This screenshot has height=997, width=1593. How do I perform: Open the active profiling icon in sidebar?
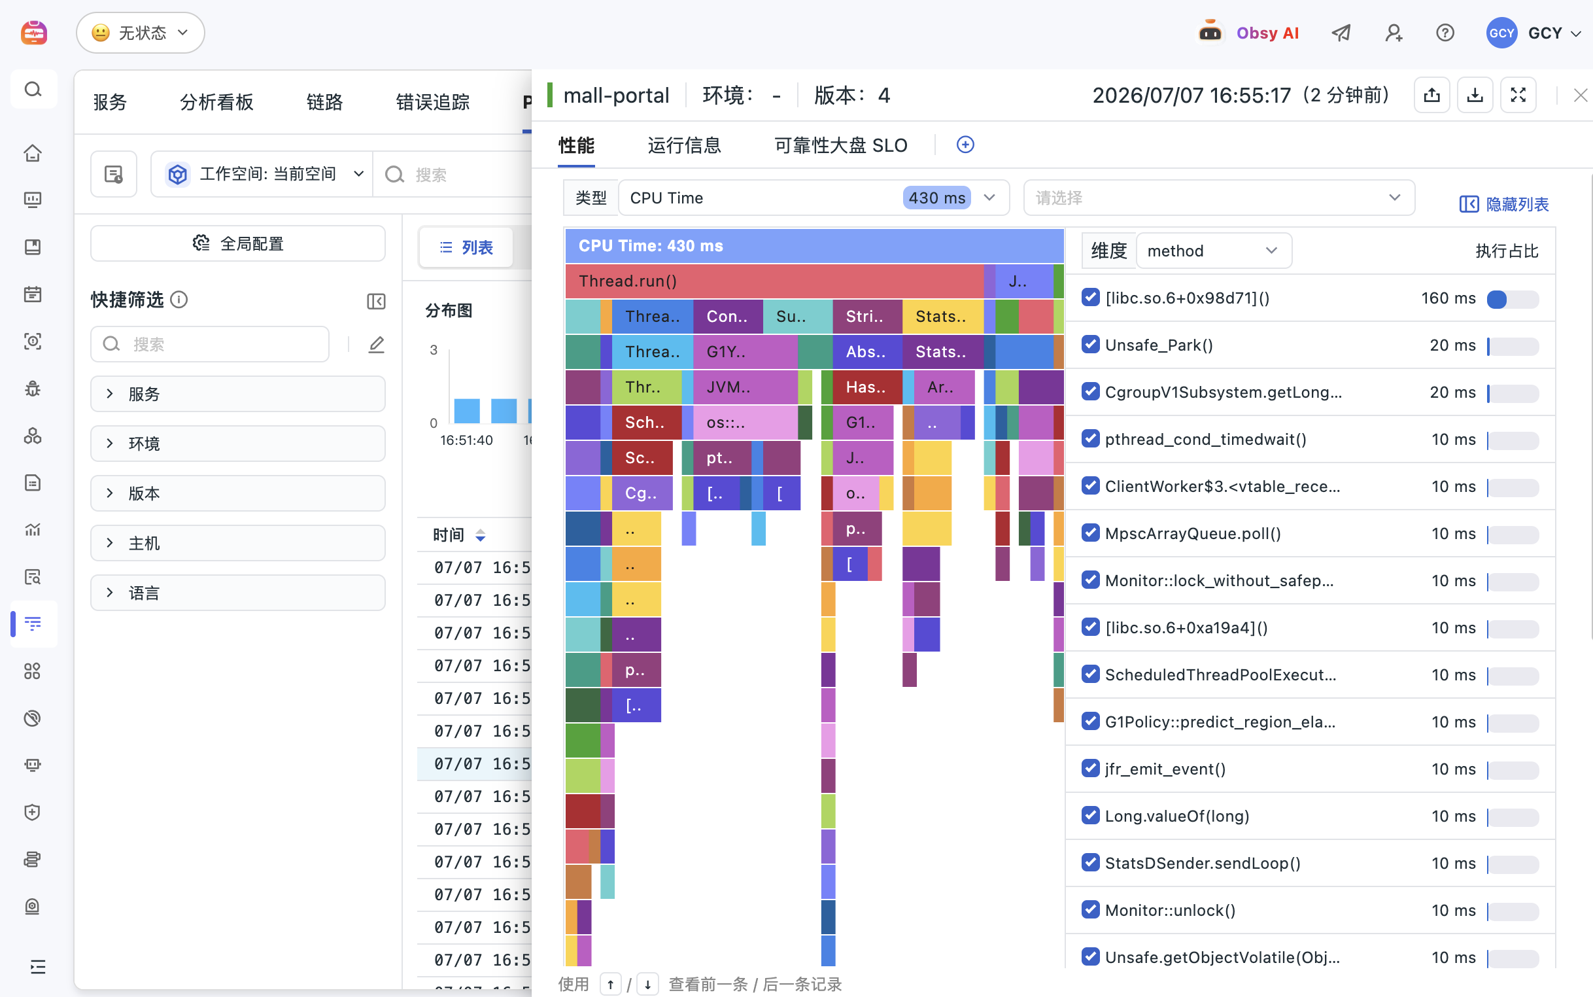[x=33, y=623]
